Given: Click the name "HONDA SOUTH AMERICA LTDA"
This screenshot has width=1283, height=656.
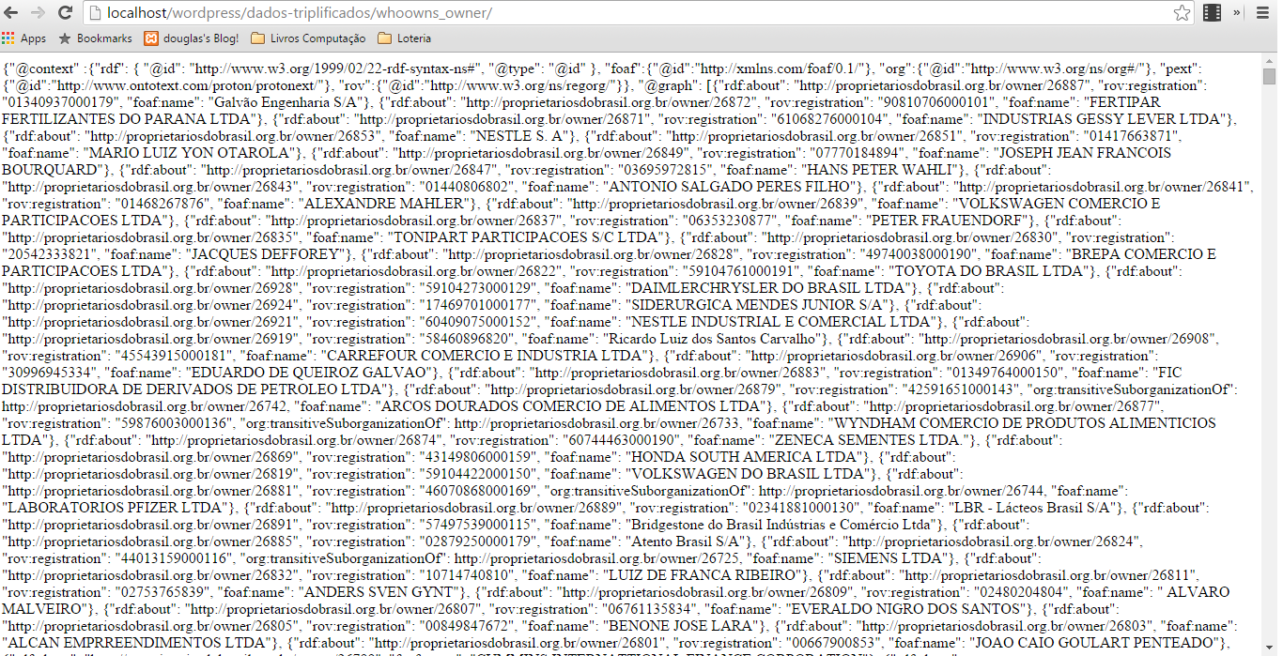Looking at the screenshot, I should pyautogui.click(x=744, y=457).
